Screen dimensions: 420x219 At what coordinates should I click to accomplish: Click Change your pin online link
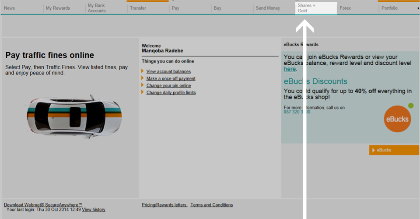tap(168, 86)
